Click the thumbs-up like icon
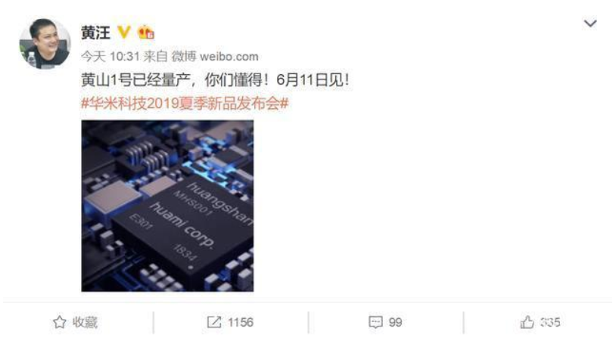Viewport: 613px width, 347px height. pos(527,322)
